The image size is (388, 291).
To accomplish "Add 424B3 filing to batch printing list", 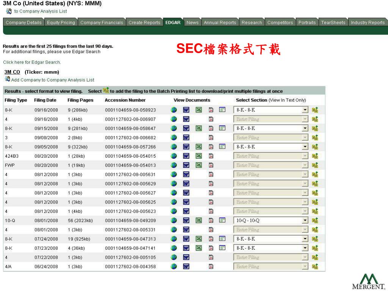I will (315, 156).
